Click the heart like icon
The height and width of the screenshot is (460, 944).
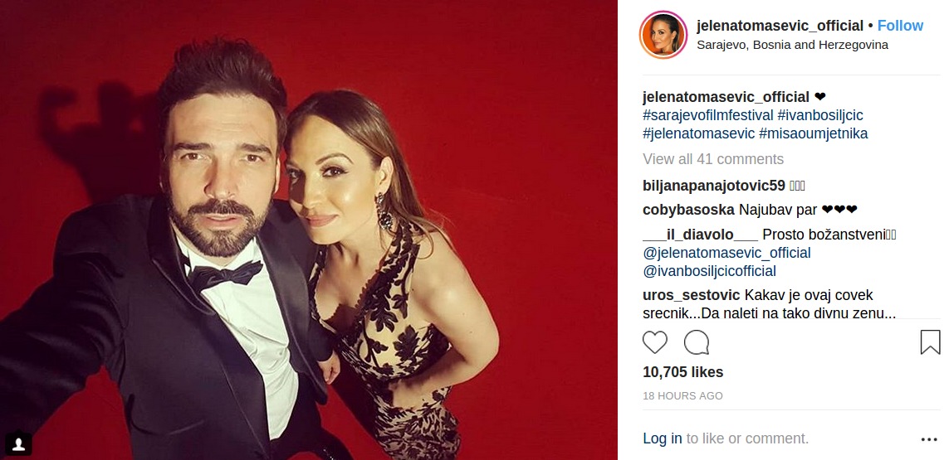coord(655,342)
